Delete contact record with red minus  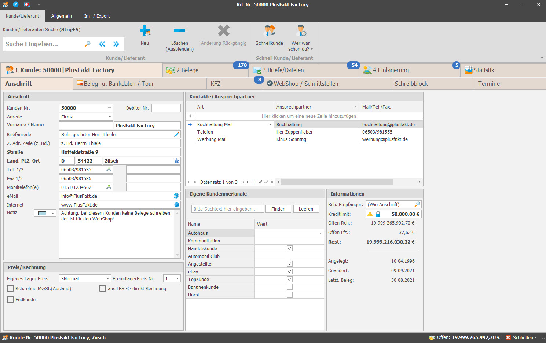254,182
